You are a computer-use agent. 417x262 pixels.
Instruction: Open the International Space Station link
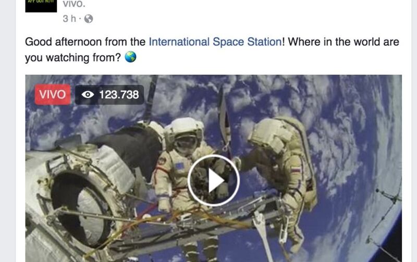[215, 42]
